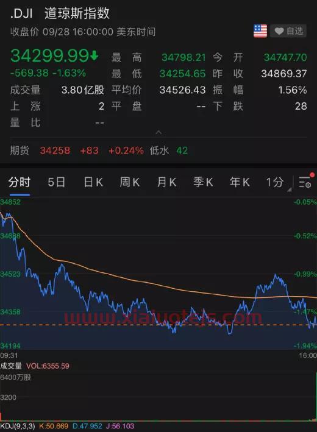Tap KDJ D value 47.952
This screenshot has height=432, width=317.
(x=87, y=427)
